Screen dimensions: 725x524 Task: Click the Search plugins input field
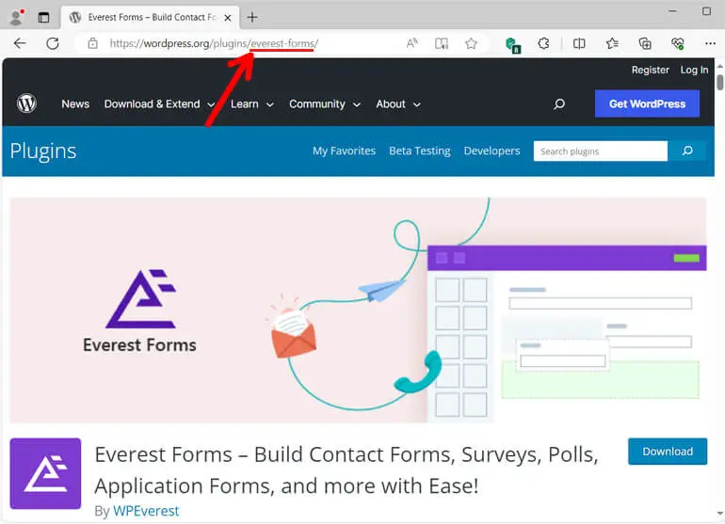pyautogui.click(x=600, y=151)
